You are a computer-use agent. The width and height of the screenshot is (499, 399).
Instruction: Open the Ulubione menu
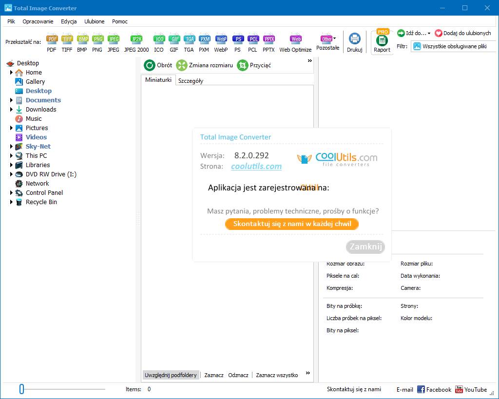click(94, 21)
